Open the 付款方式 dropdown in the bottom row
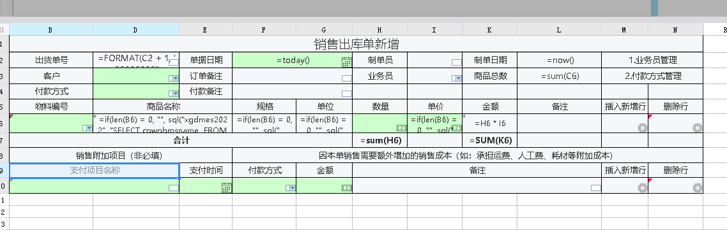727x230 pixels. [291, 188]
